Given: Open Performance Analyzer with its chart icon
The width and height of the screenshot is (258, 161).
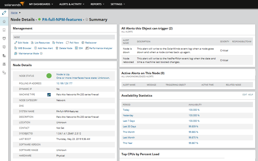Looking at the screenshot, I should coord(87,48).
